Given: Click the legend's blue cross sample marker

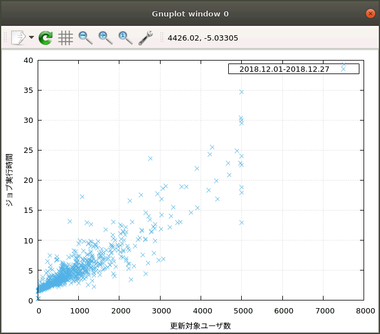Looking at the screenshot, I should [343, 69].
